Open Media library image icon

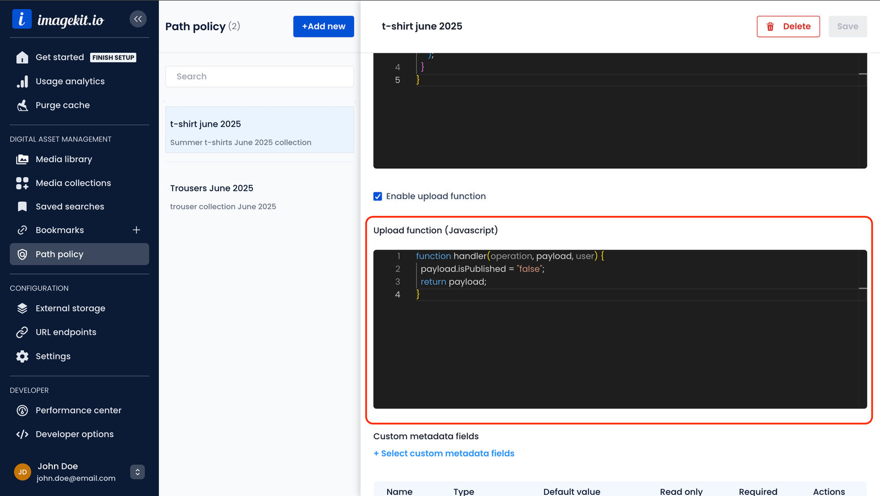click(x=22, y=159)
